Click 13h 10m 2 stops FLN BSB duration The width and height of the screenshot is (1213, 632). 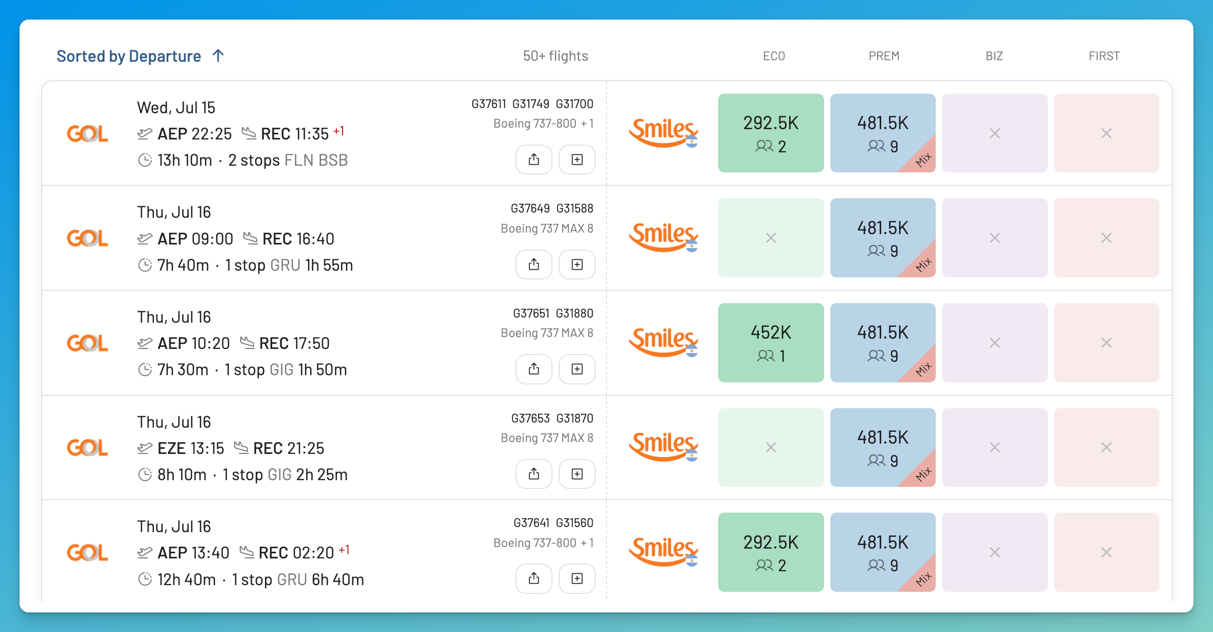243,160
